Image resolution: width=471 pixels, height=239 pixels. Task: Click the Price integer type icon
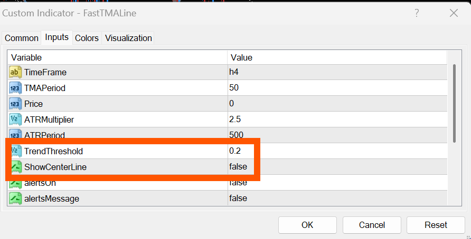[15, 104]
